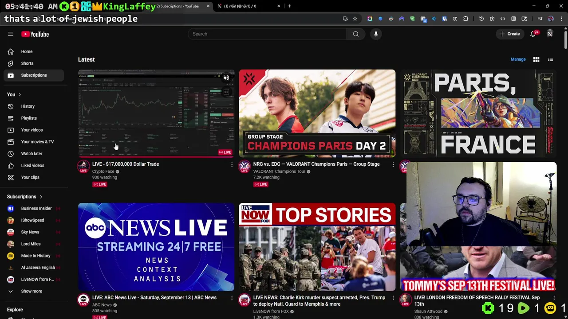Image resolution: width=568 pixels, height=319 pixels.
Task: Click the Shorts sidebar icon
Action: click(11, 63)
